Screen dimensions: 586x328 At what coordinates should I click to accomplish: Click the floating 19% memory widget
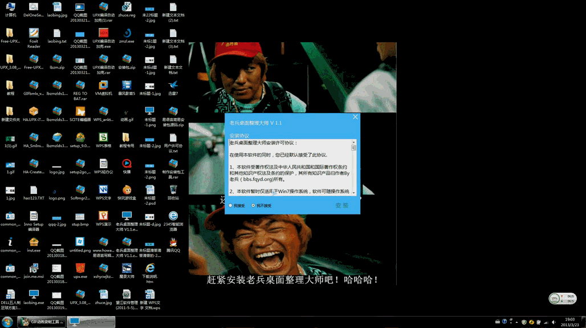point(563,298)
